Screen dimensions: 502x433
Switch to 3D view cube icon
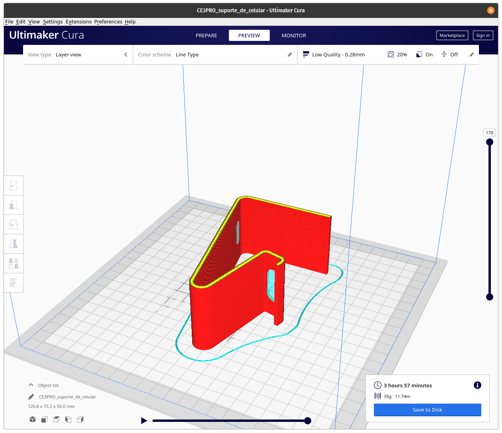(x=33, y=419)
